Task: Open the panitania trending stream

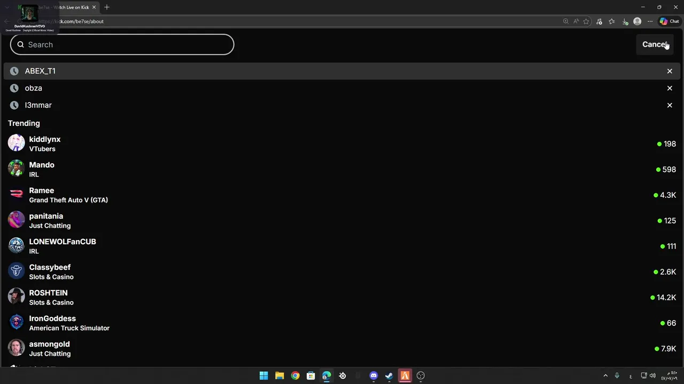Action: point(342,220)
